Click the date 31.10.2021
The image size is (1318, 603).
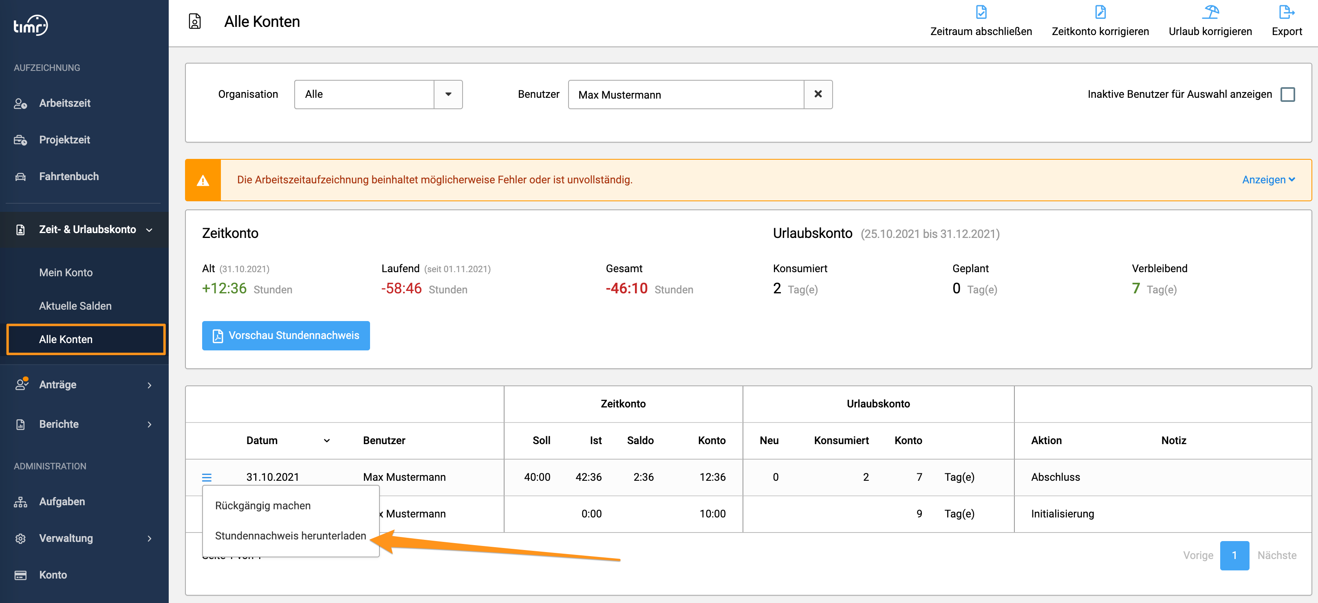point(272,477)
